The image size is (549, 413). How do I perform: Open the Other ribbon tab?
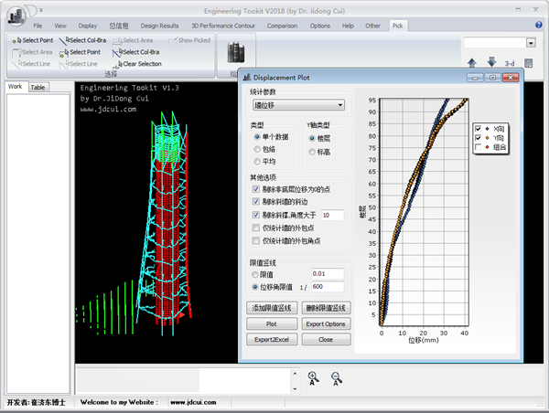tap(373, 26)
